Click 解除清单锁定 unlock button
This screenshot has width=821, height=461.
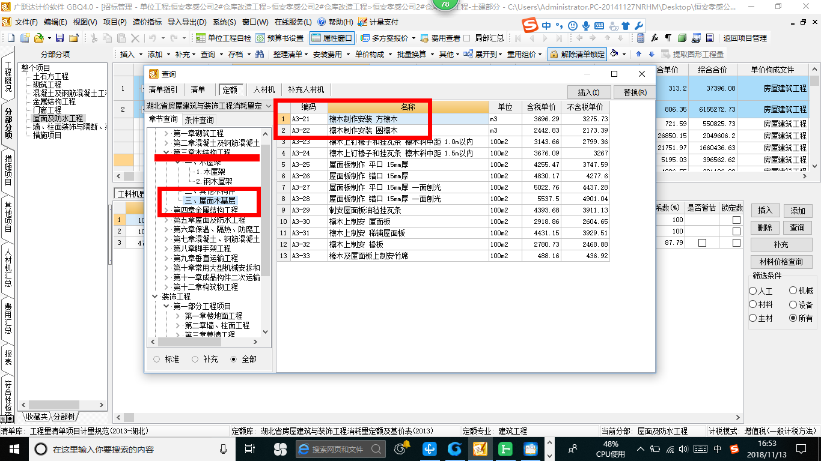577,54
